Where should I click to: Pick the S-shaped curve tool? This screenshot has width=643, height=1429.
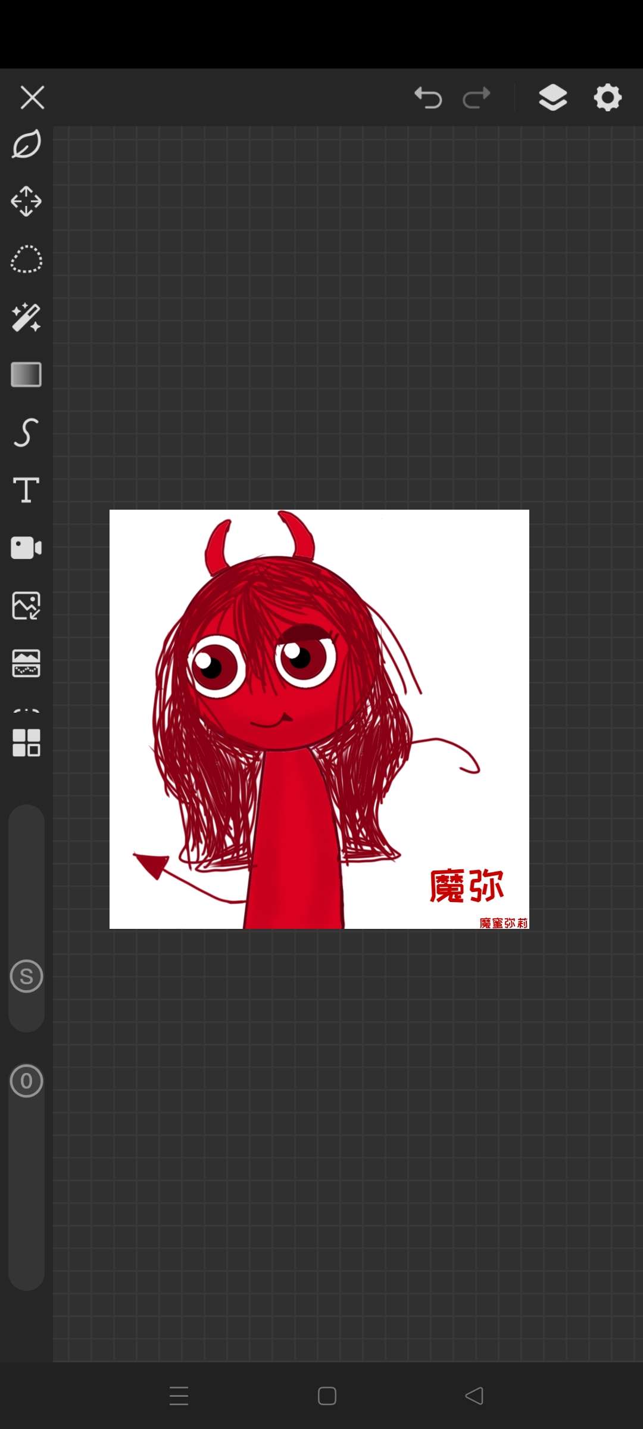[26, 432]
